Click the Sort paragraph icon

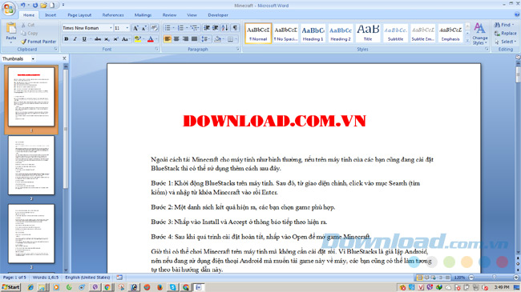click(x=224, y=28)
